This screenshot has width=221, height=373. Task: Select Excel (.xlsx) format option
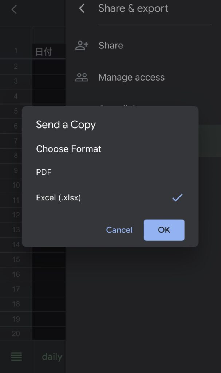59,198
